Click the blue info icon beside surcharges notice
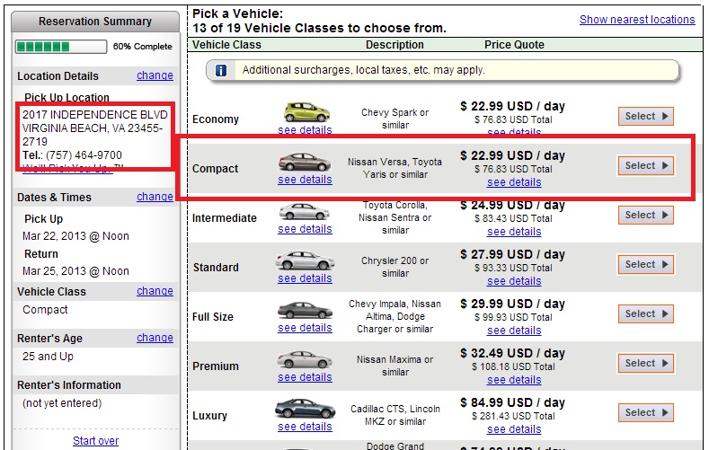 click(221, 70)
